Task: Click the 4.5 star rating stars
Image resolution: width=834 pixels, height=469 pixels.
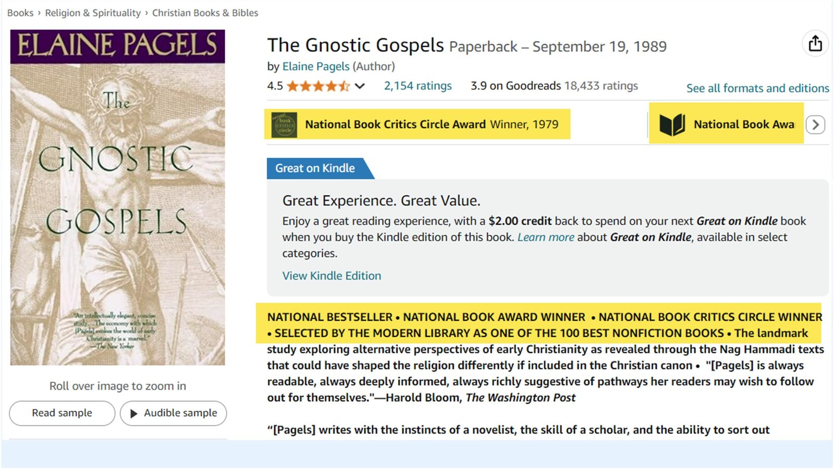Action: click(319, 85)
